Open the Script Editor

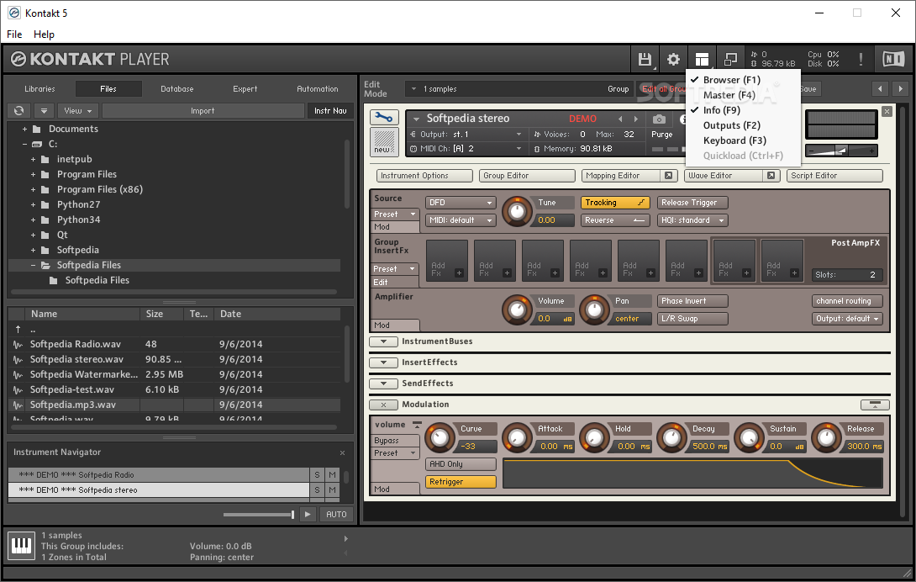(834, 176)
